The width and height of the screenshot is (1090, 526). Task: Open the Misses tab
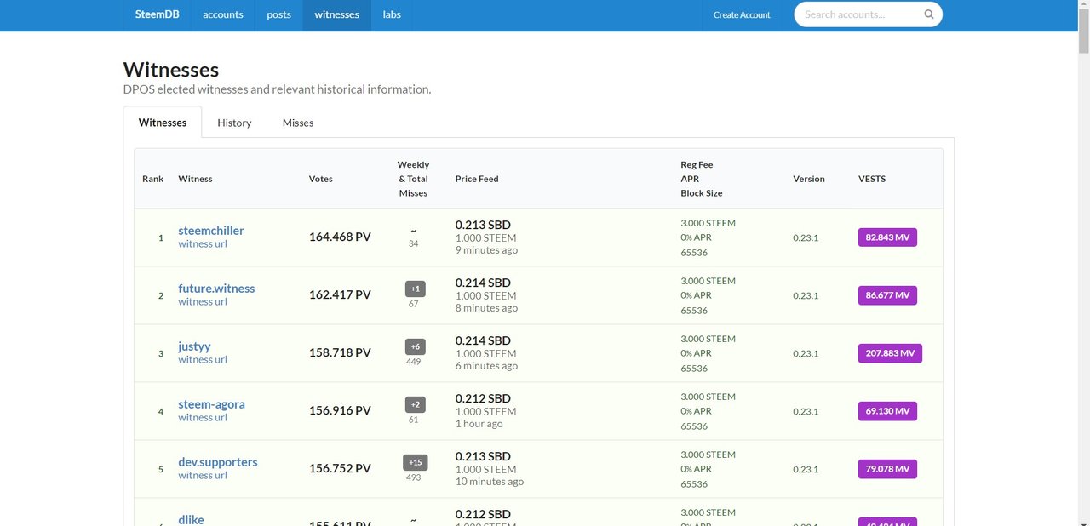298,123
